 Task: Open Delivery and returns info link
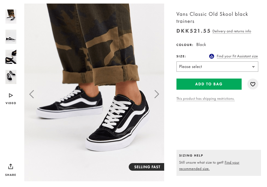pos(232,31)
